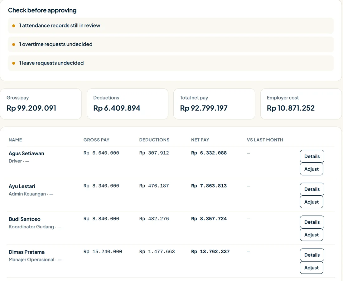Select the leave requests undecided notice

171,63
